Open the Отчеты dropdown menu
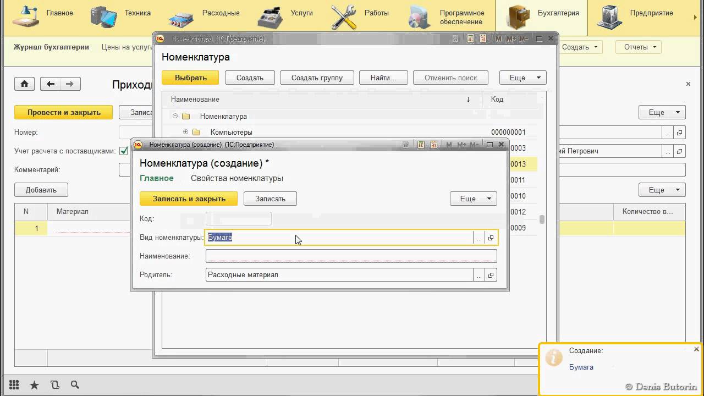The width and height of the screenshot is (704, 396). [x=639, y=47]
